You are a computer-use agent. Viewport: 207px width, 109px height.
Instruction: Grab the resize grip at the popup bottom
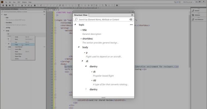coord(103,98)
